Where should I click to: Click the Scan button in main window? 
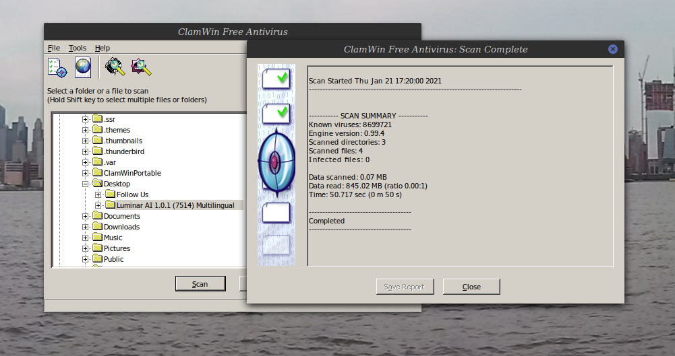200,284
